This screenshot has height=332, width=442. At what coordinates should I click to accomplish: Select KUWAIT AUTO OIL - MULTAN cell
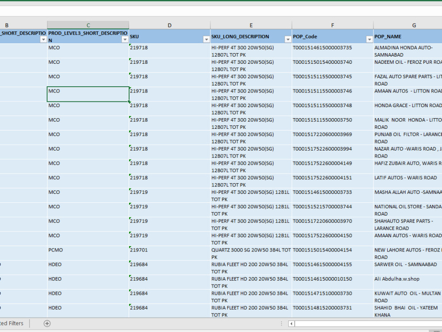pos(408,297)
